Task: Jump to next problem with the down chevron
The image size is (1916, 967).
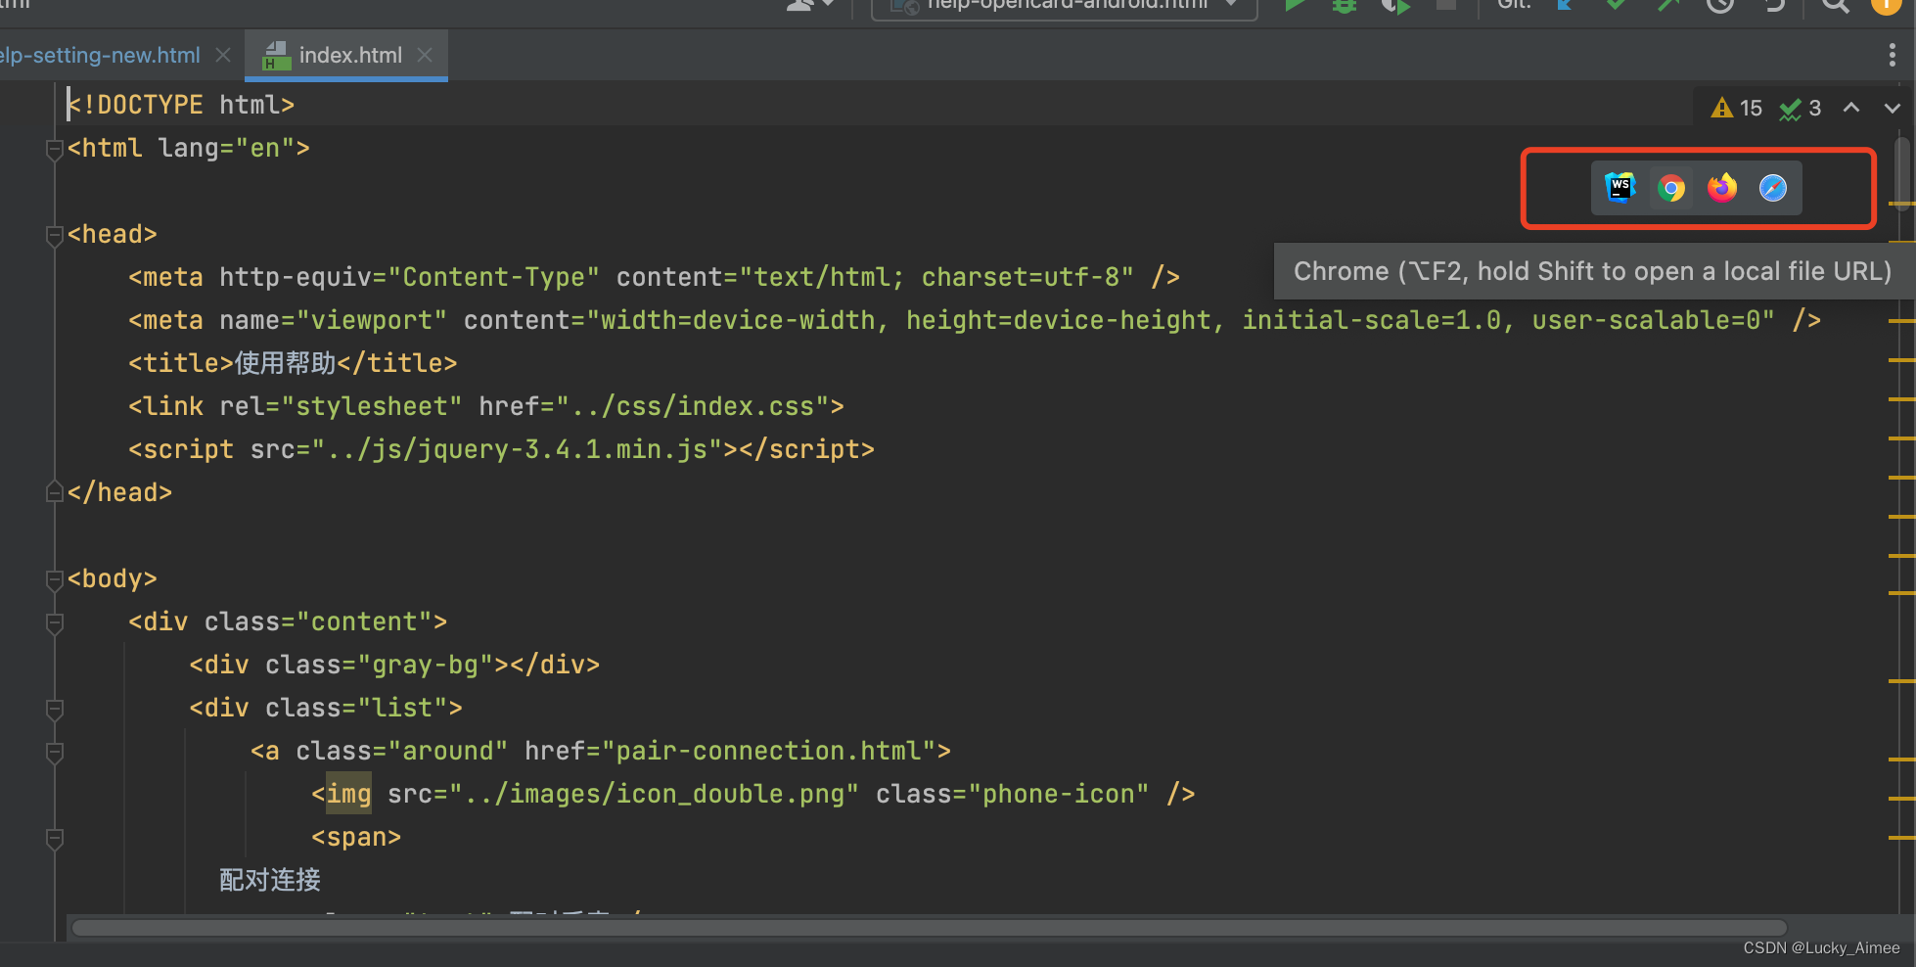Action: click(1891, 108)
